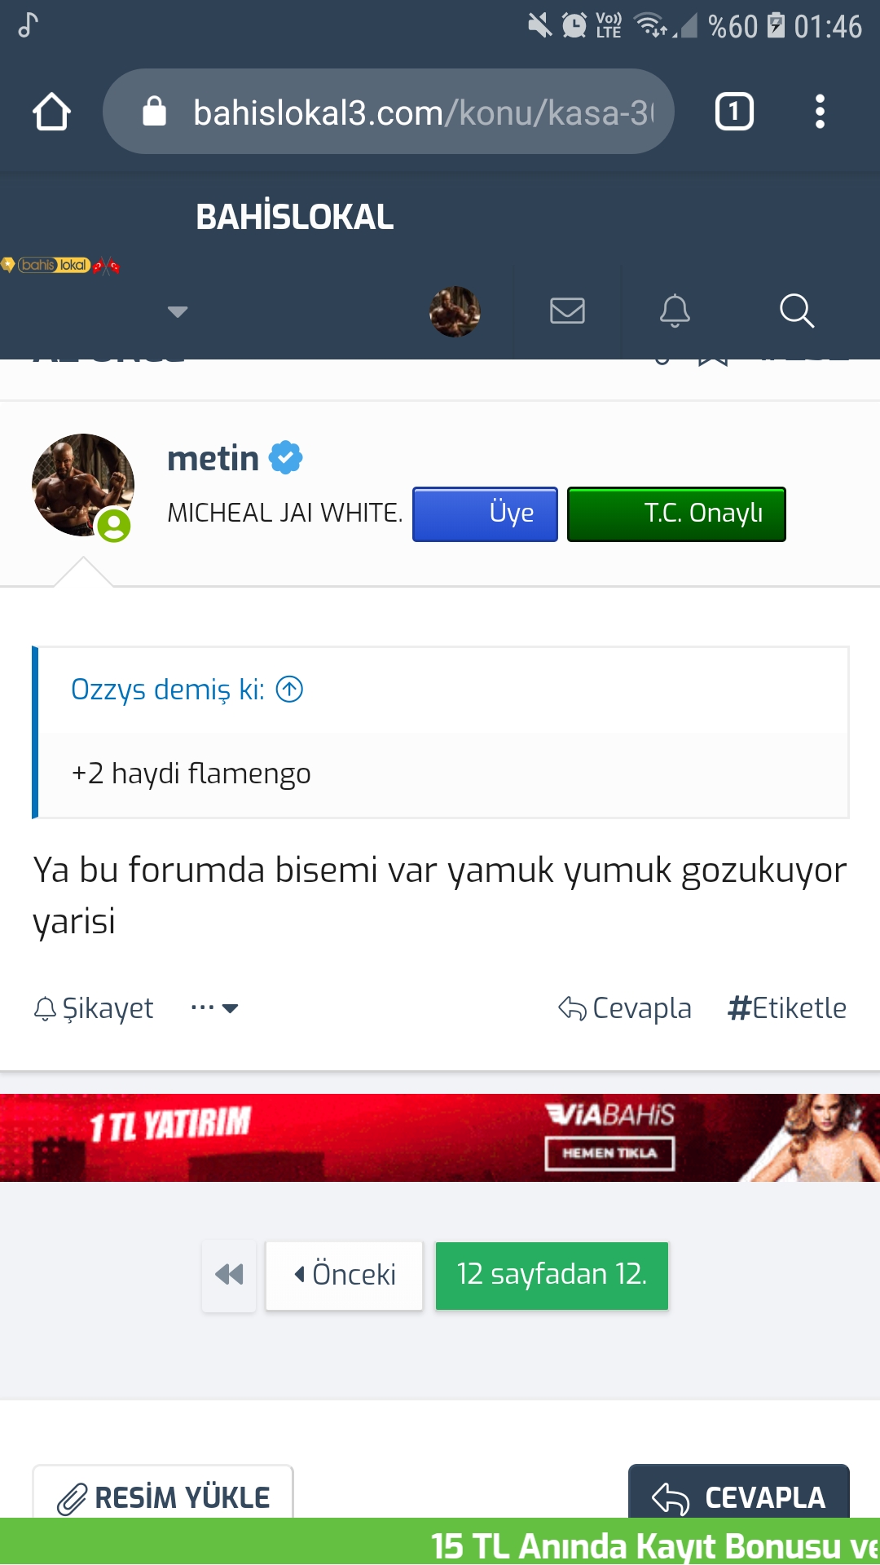The height and width of the screenshot is (1565, 880).
Task: Jump to quoted post arrow icon
Action: click(289, 690)
